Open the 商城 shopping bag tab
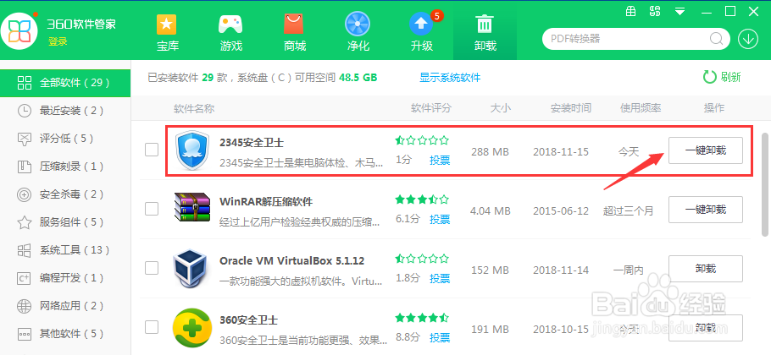Viewport: 771px width, 355px height. point(294,32)
